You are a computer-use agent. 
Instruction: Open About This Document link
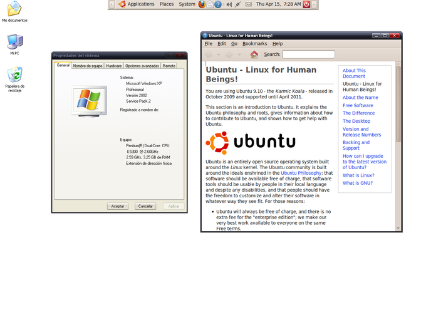[354, 73]
